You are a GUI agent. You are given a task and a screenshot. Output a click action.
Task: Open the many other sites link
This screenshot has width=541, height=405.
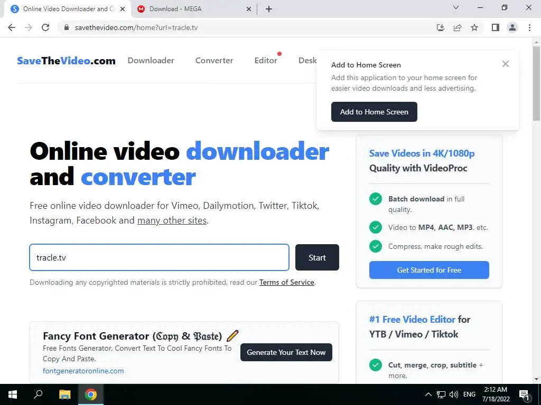point(172,220)
